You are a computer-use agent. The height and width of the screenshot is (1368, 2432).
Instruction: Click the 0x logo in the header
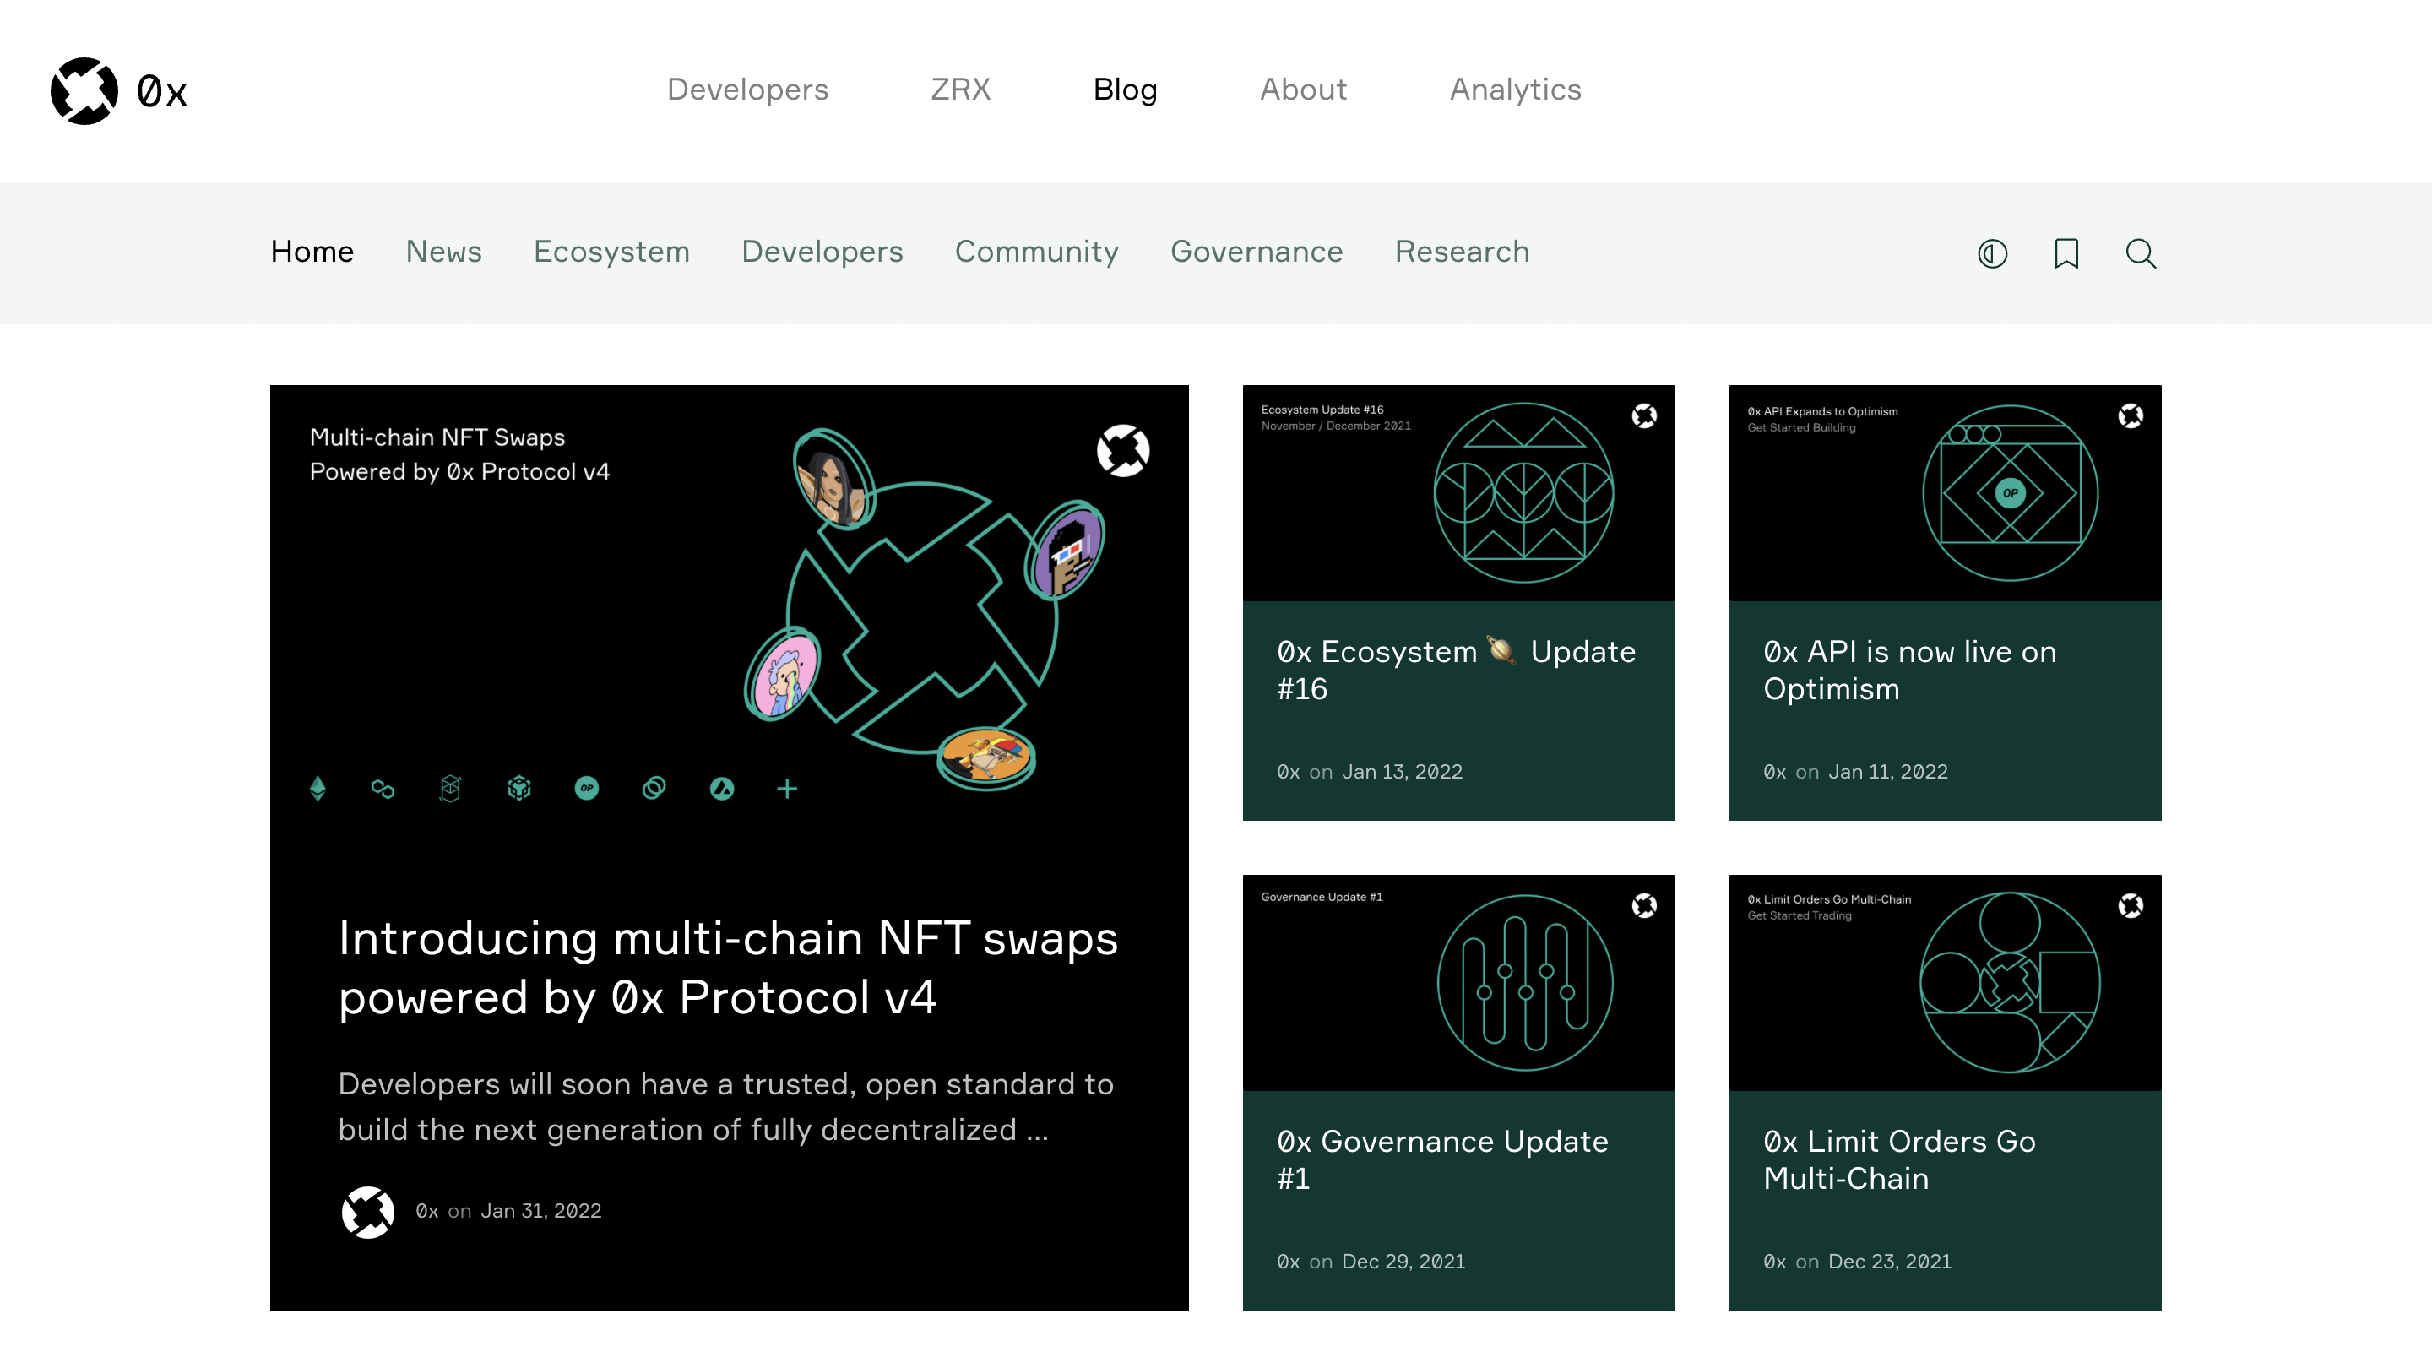(x=118, y=90)
